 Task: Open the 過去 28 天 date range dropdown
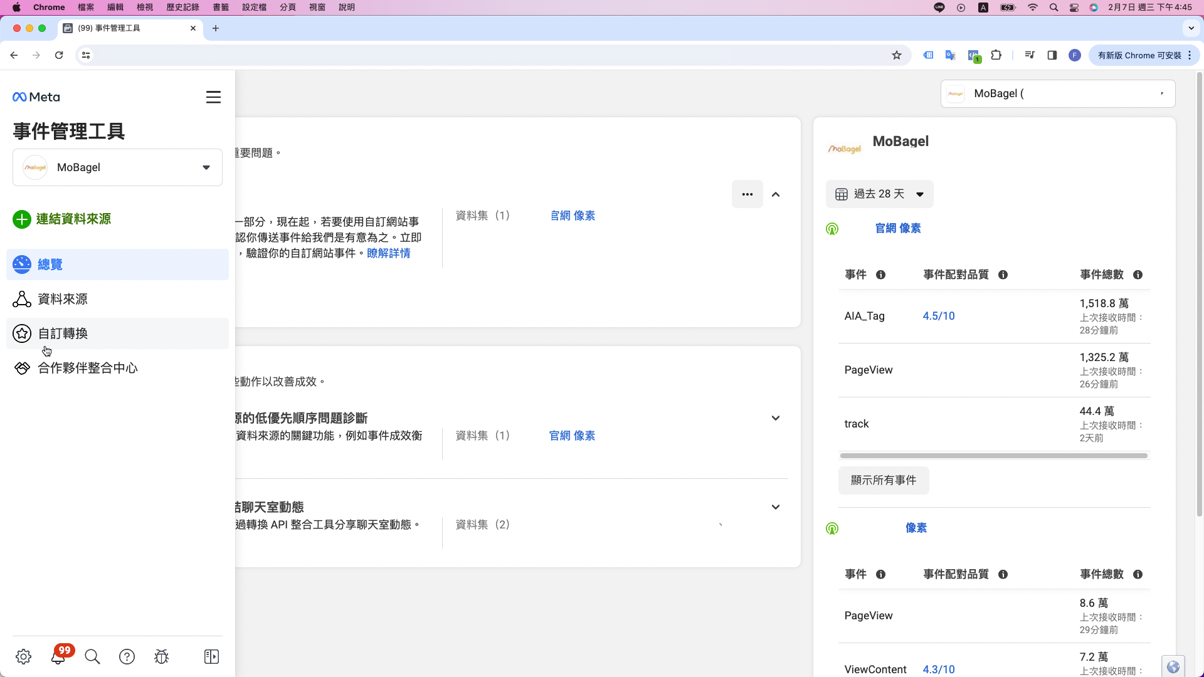pos(879,194)
